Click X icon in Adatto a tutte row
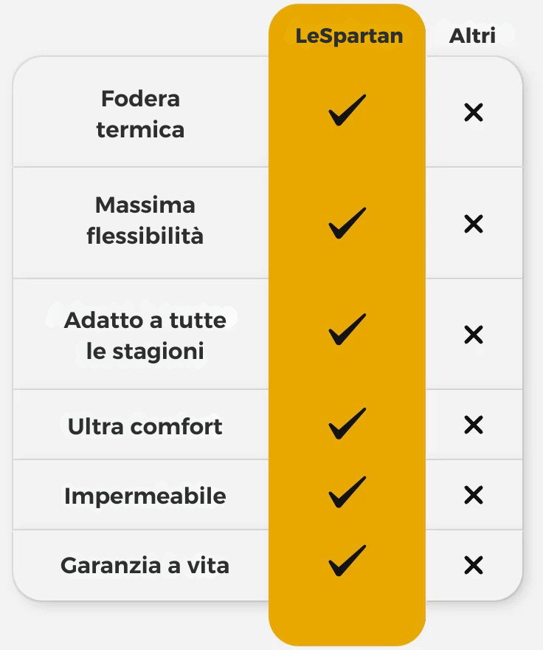The width and height of the screenshot is (543, 650). 473,335
